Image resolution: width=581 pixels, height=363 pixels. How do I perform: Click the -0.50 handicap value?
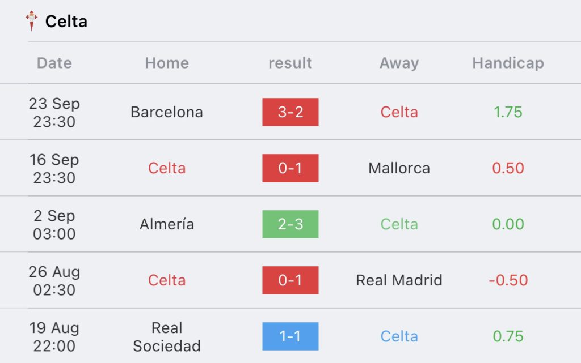[508, 280]
